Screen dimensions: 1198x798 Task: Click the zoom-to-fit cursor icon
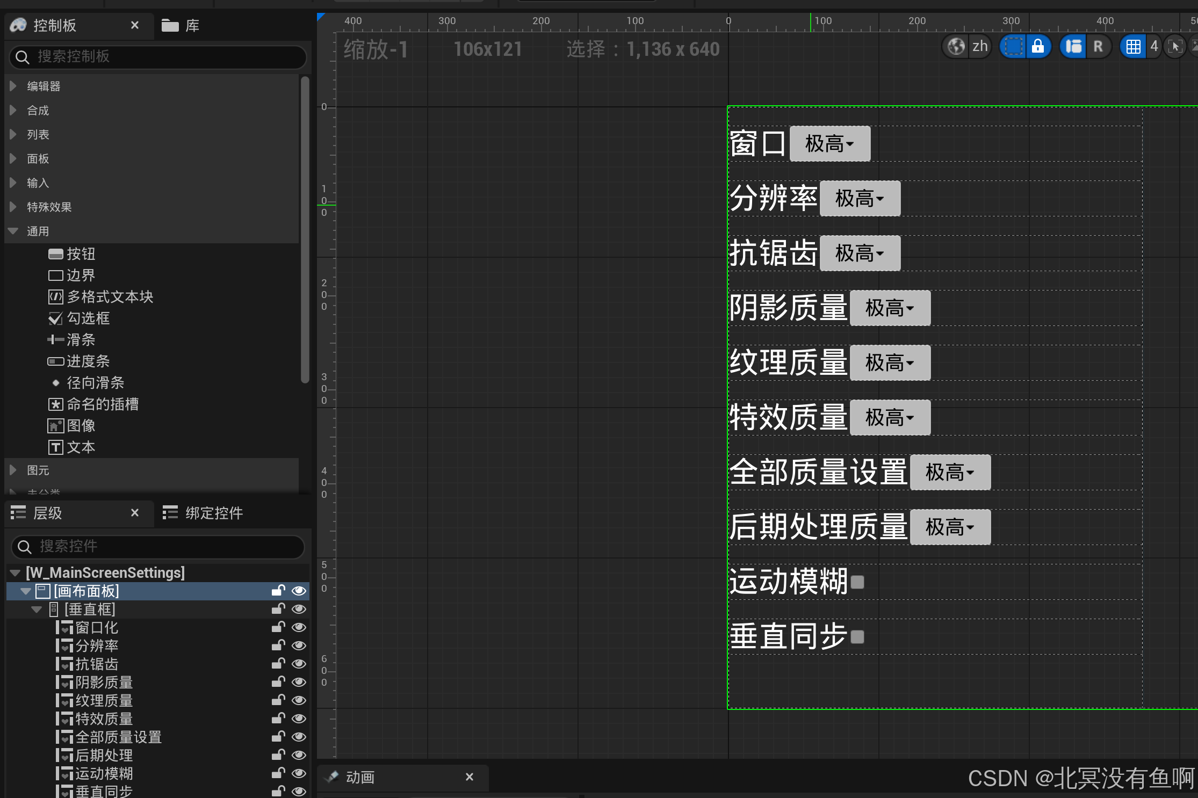coord(1175,47)
